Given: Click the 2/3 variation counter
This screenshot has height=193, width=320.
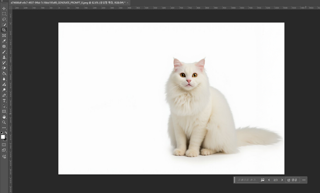Looking at the screenshot, I should click(x=276, y=180).
